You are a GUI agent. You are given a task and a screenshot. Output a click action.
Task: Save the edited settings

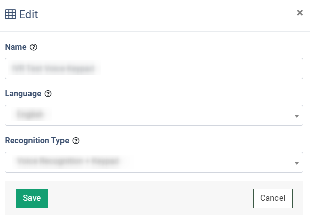pos(32,198)
